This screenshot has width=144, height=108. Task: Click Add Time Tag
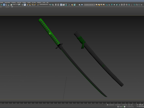point(131,107)
